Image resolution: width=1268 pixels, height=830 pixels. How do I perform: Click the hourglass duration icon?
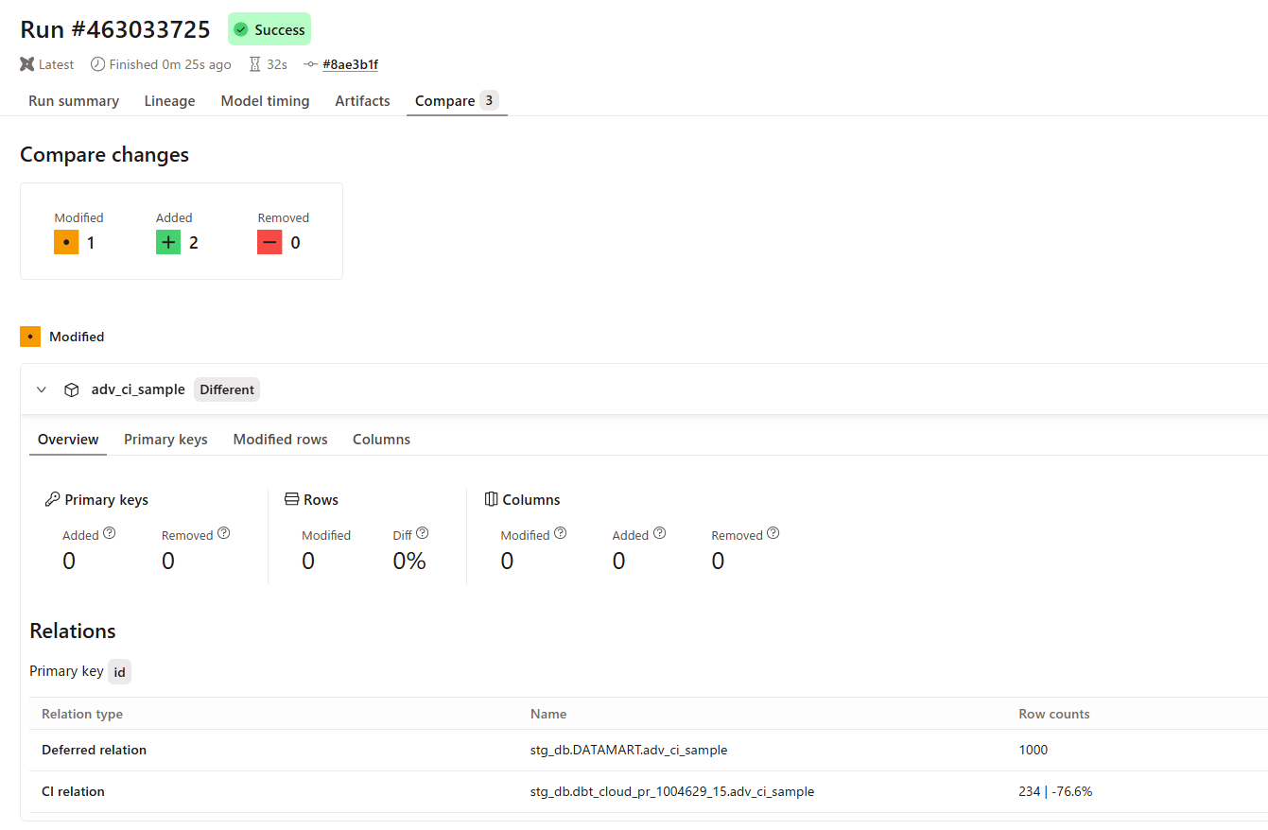pos(254,64)
